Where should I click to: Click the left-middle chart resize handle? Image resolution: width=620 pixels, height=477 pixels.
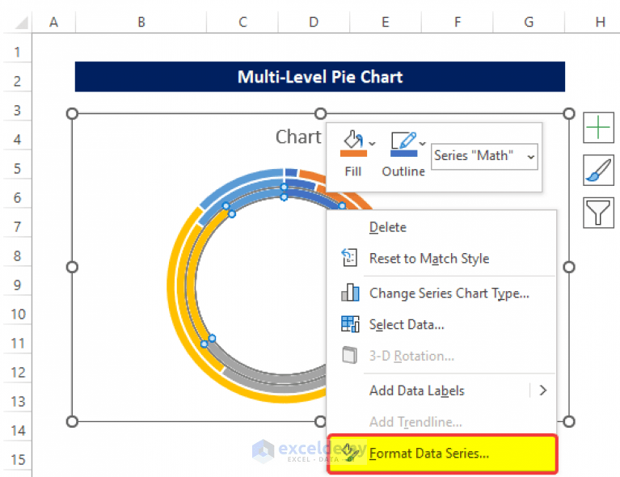pyautogui.click(x=72, y=268)
